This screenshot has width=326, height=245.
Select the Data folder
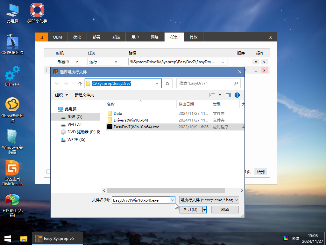point(118,113)
